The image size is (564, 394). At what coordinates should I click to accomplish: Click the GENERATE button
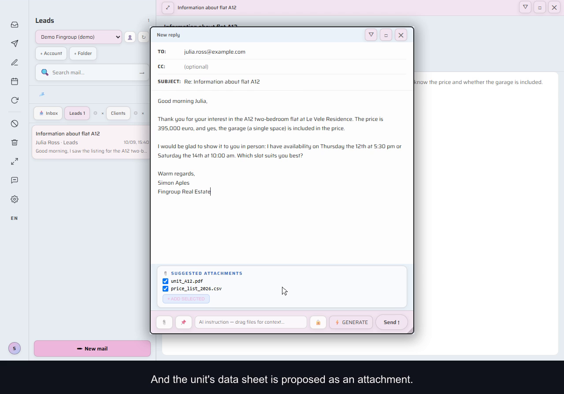point(351,322)
